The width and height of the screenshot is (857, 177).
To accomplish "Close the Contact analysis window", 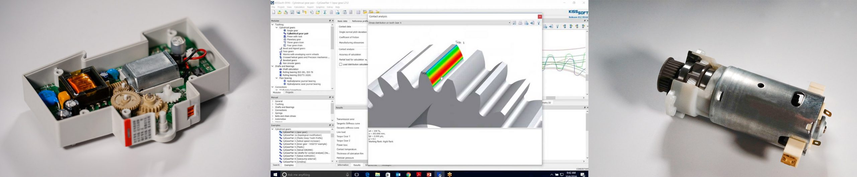I will pyautogui.click(x=539, y=17).
